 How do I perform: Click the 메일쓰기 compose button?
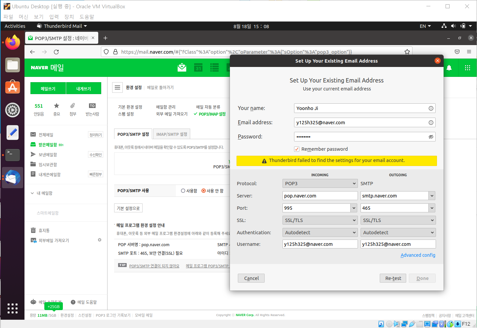(48, 88)
